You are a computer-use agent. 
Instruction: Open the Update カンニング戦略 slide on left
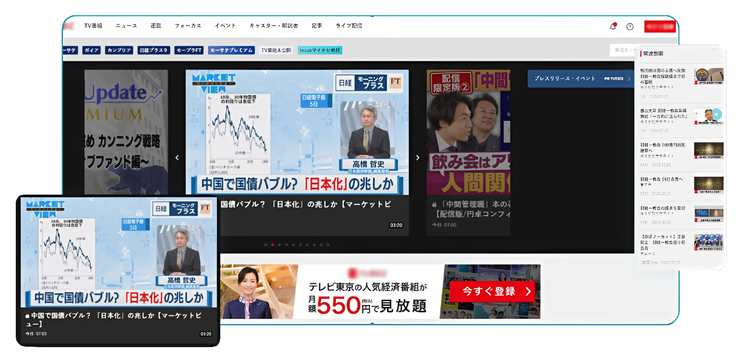[126, 132]
